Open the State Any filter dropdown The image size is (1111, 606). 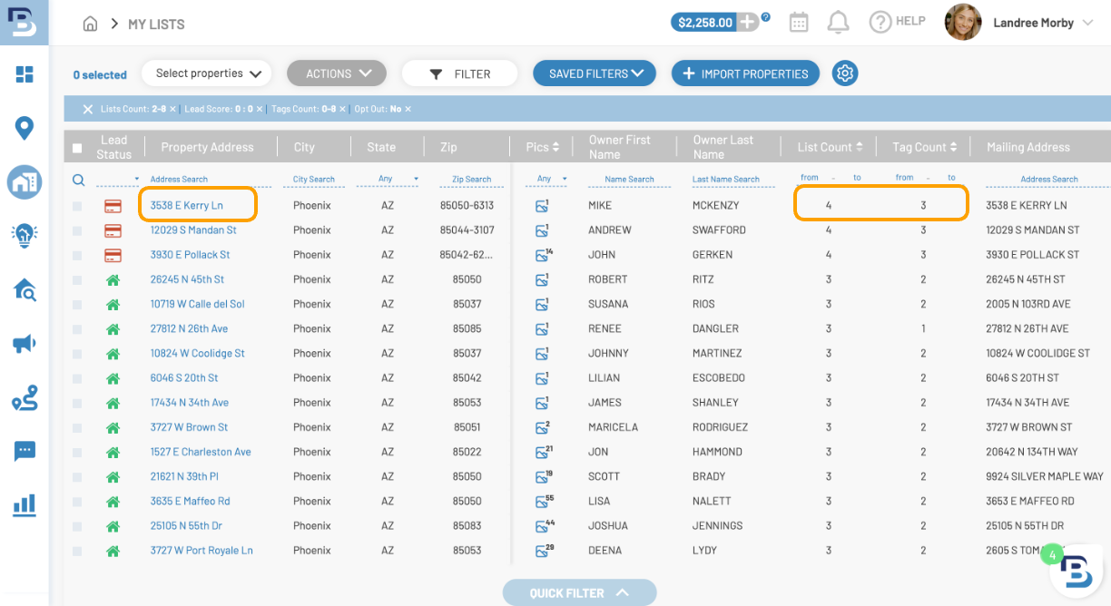(388, 180)
